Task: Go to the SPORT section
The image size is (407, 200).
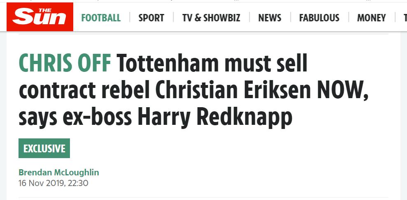Action: click(151, 18)
